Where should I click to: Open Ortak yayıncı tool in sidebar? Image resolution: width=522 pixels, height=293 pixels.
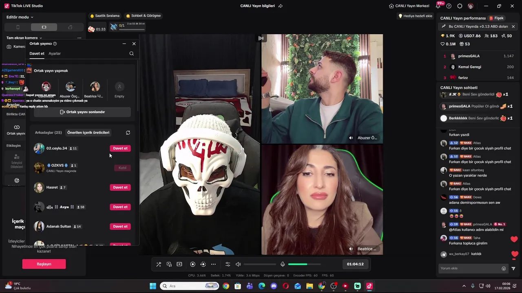tap(16, 130)
